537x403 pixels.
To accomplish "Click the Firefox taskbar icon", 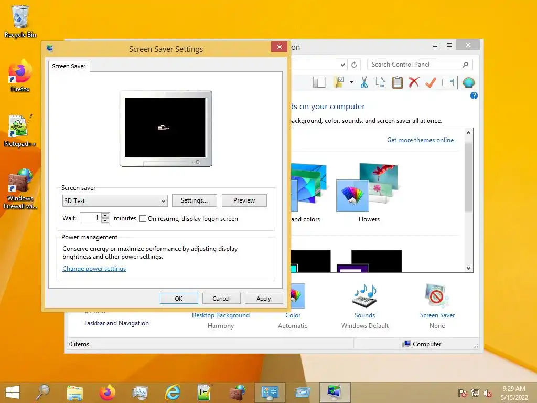I will pyautogui.click(x=107, y=393).
